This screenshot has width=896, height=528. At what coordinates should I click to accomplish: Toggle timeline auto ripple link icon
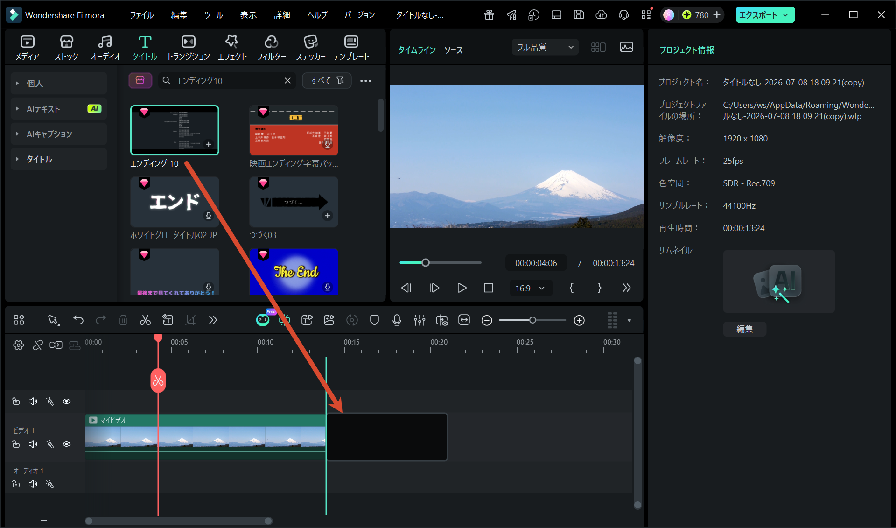56,345
